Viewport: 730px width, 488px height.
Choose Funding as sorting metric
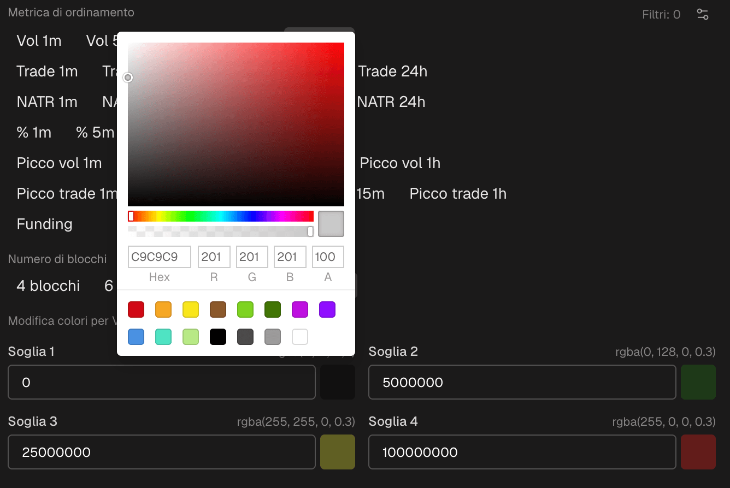click(x=44, y=224)
